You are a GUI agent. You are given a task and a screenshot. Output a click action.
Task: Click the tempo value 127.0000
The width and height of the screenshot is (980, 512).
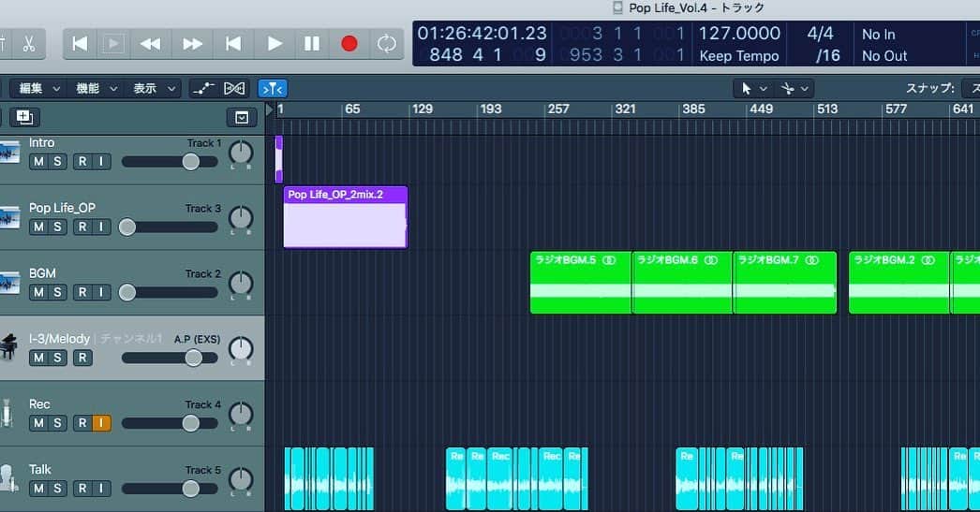pos(739,33)
